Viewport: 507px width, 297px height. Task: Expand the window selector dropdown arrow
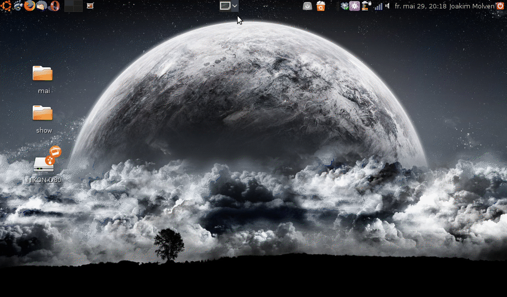[x=235, y=6]
